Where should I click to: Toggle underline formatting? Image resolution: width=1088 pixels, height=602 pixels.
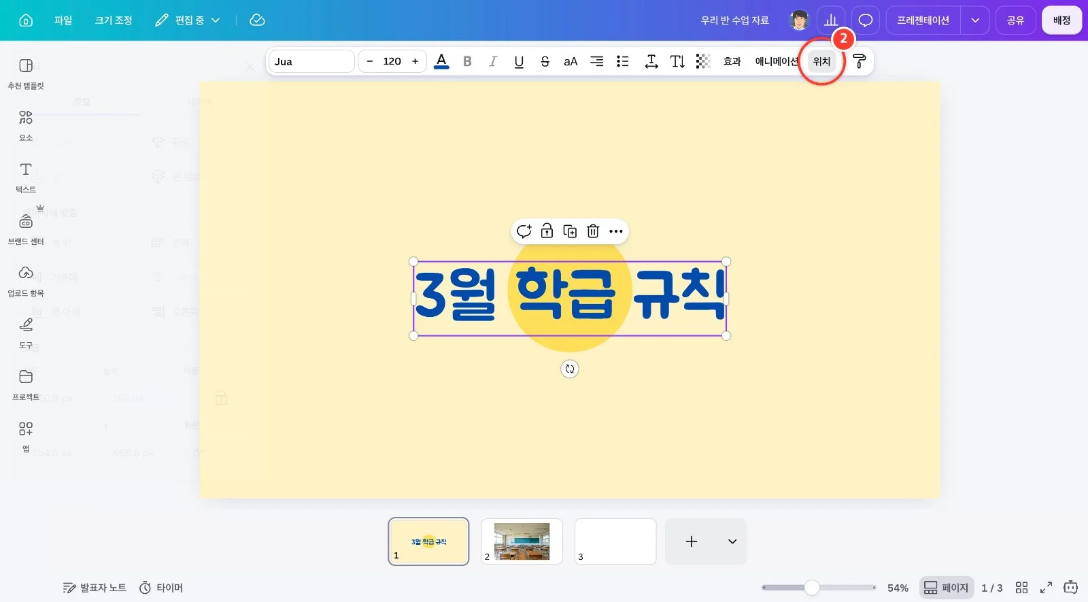coord(519,61)
